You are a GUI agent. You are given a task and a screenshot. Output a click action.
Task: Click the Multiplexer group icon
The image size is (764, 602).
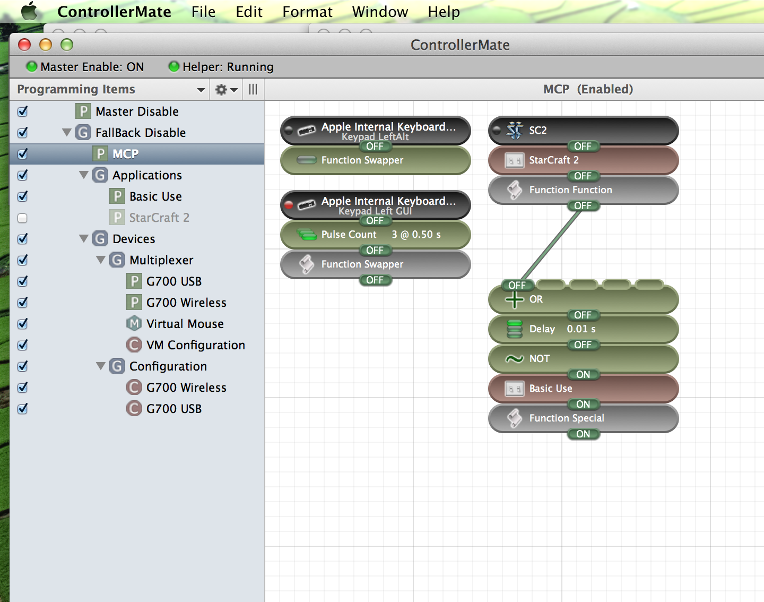pos(117,260)
